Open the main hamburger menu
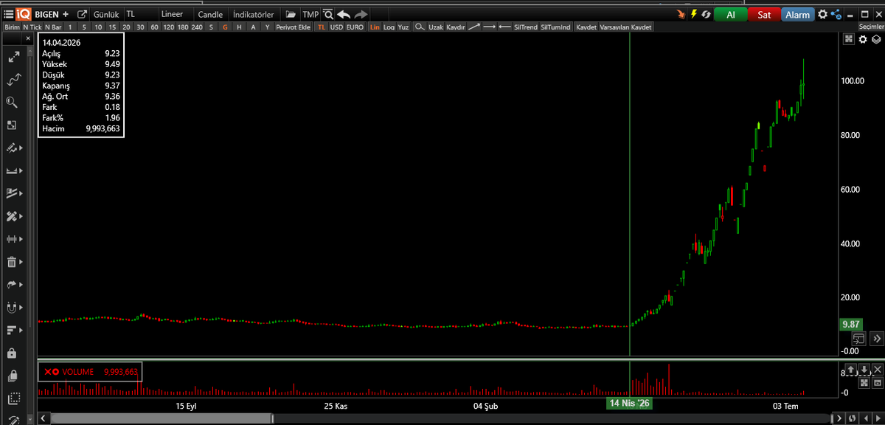The width and height of the screenshot is (885, 425). pos(8,14)
